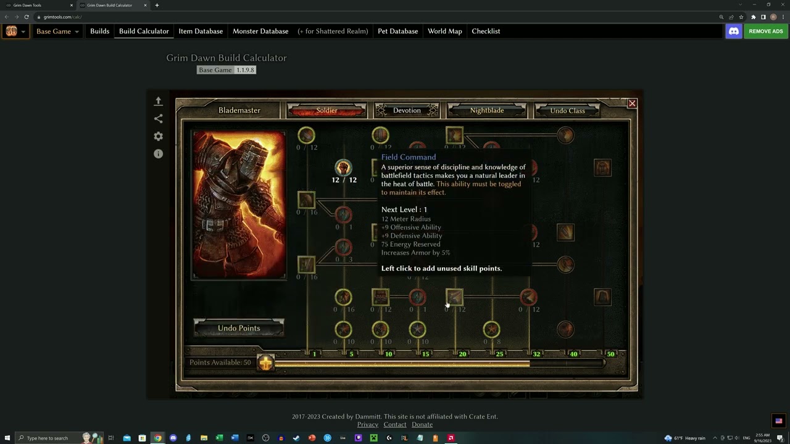
Task: Open the weather widget in taskbar
Action: (x=685, y=438)
